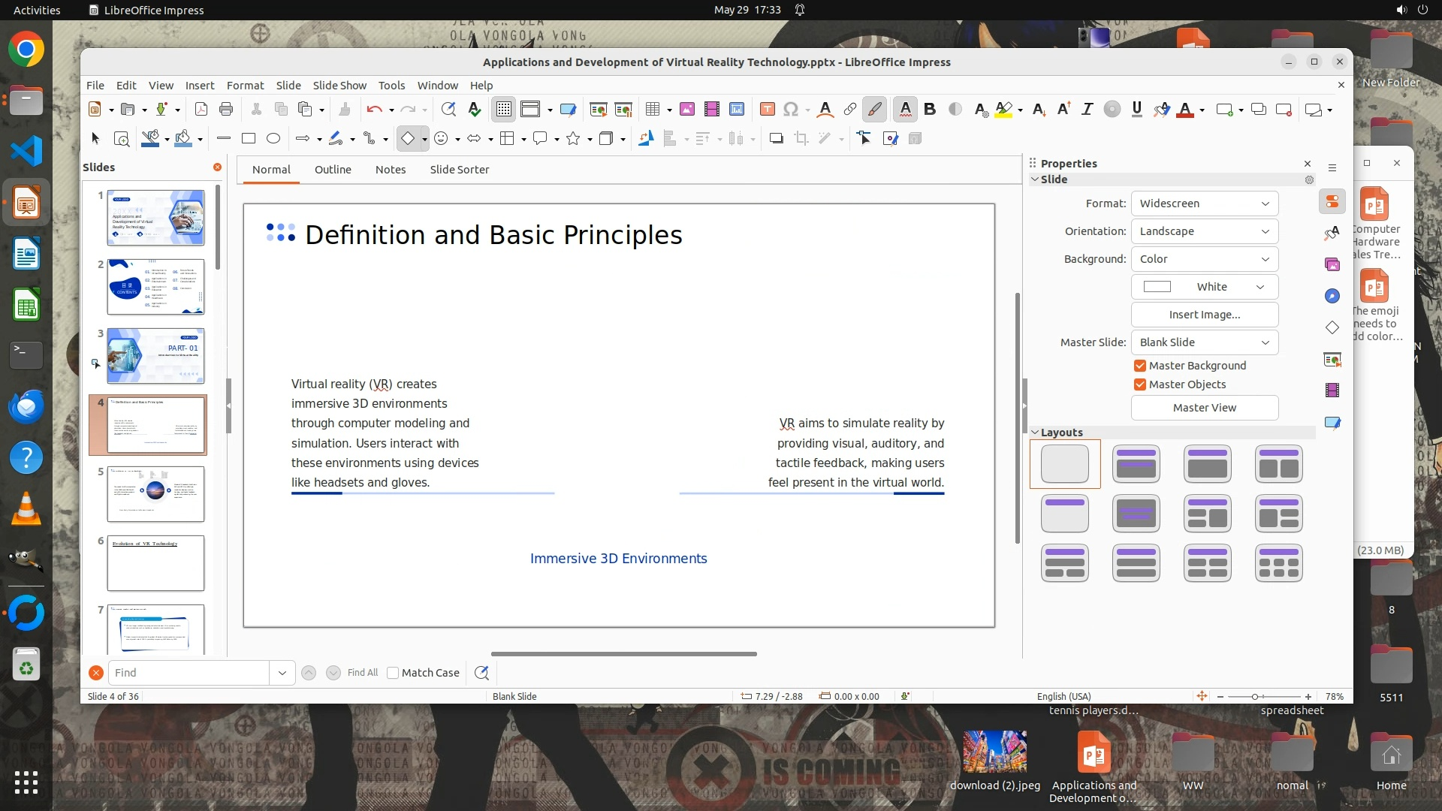Click the Insert Table toolbar icon
The image size is (1442, 811).
pyautogui.click(x=653, y=110)
